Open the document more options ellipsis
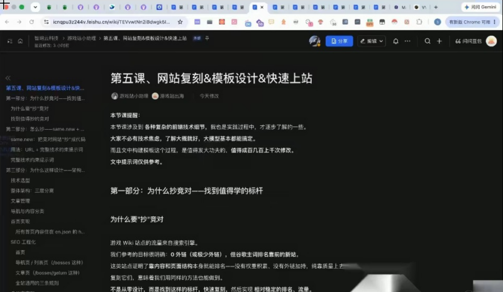Image resolution: width=503 pixels, height=292 pixels. coord(407,41)
